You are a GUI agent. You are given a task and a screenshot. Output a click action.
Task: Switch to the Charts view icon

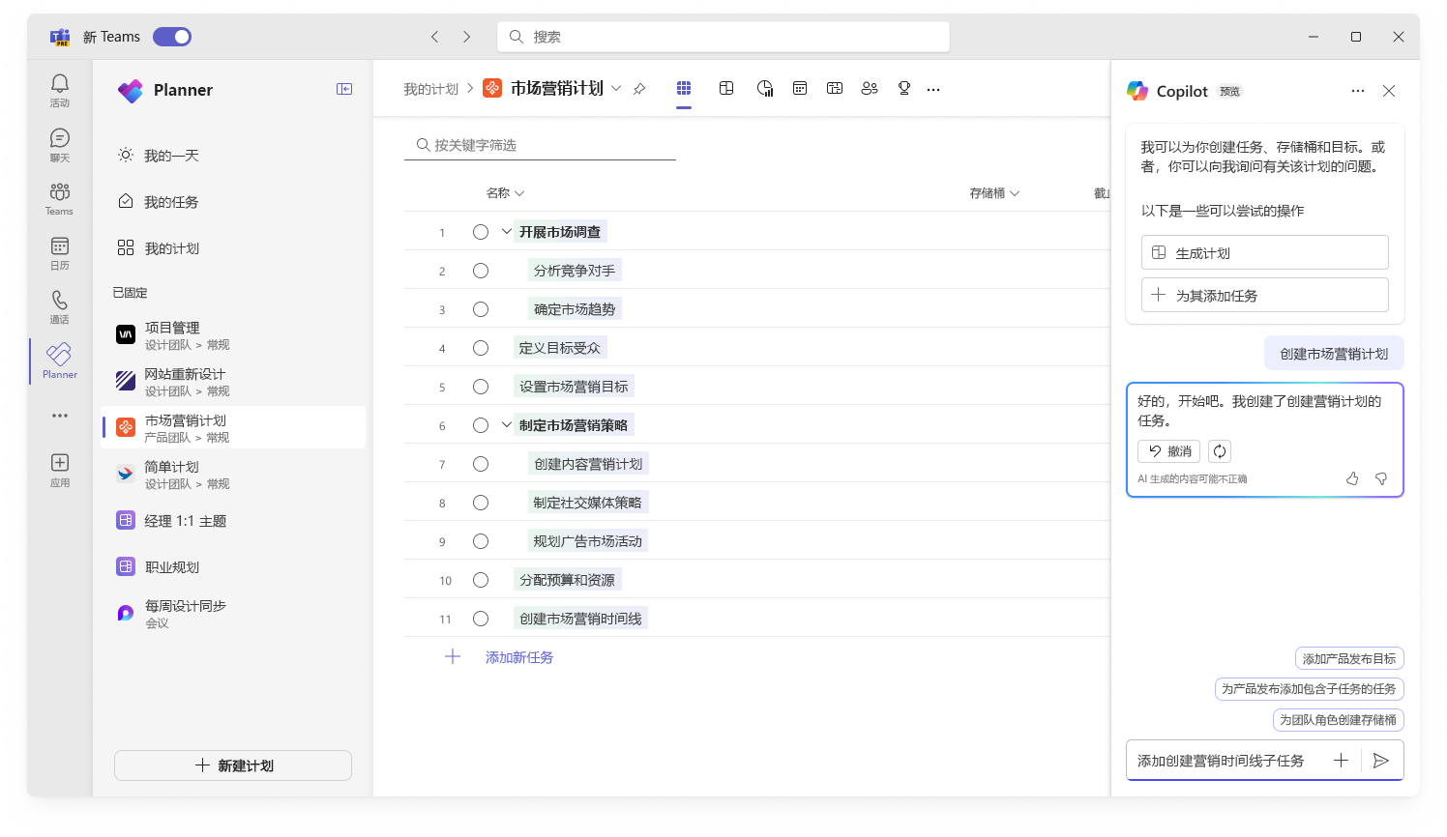point(765,88)
